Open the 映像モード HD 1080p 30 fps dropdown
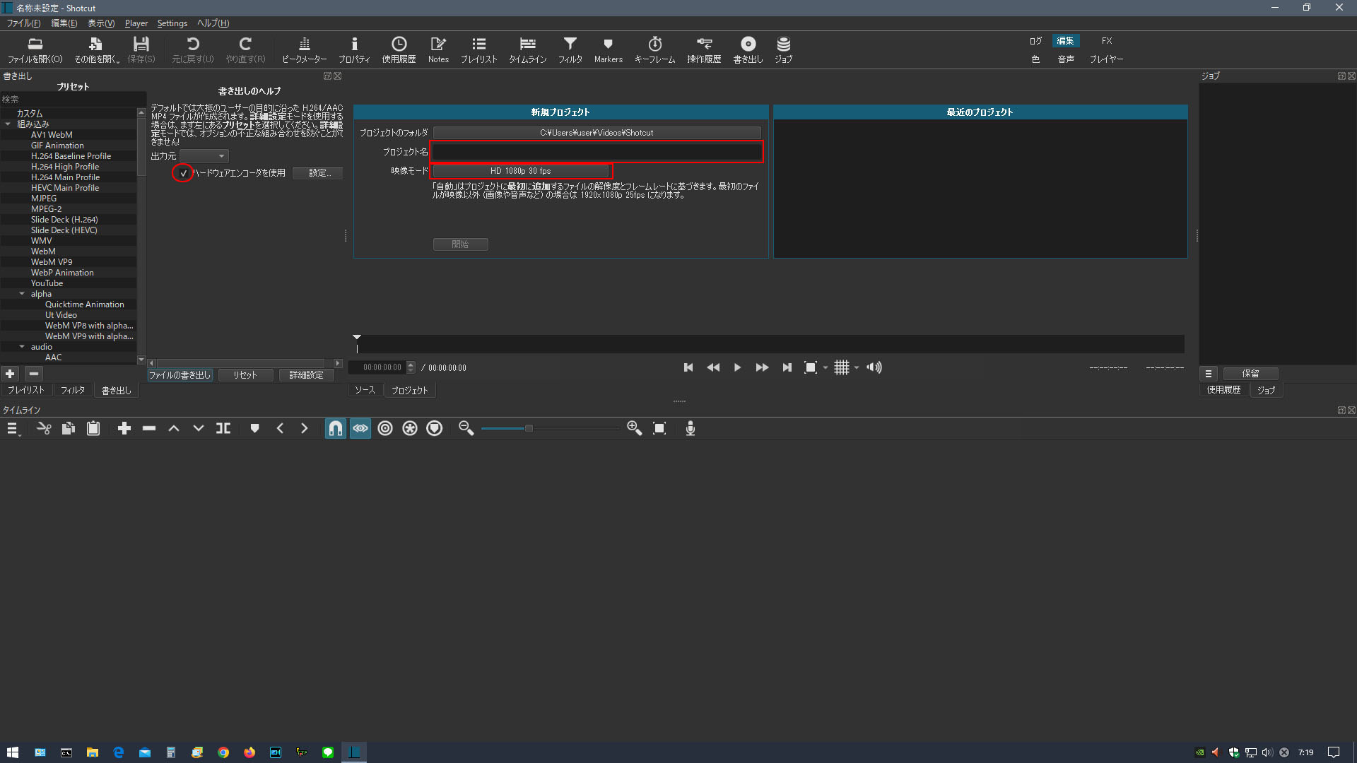 pos(521,171)
